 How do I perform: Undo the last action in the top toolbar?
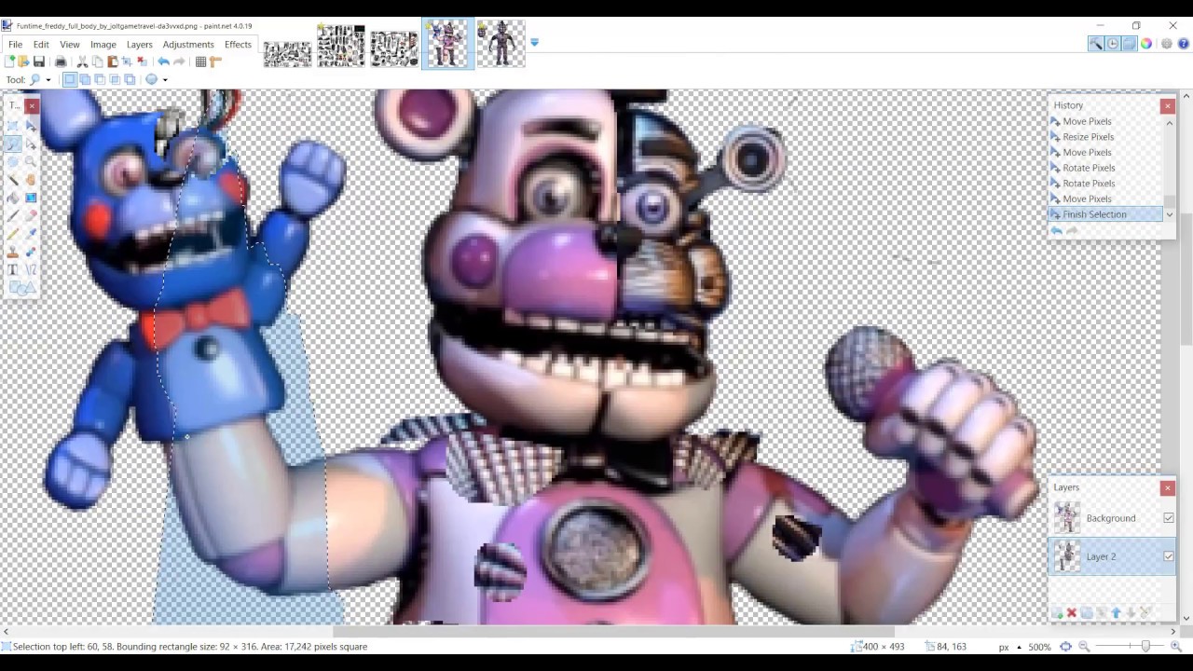pyautogui.click(x=163, y=62)
